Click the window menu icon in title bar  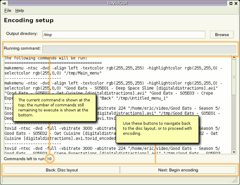point(4,3)
